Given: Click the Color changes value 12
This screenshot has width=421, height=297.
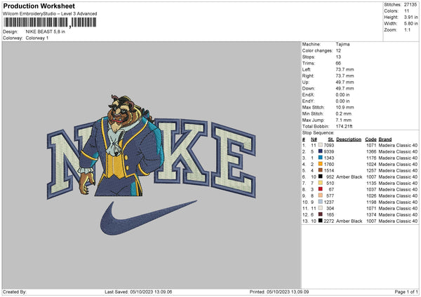Looking at the screenshot, I should pos(338,50).
